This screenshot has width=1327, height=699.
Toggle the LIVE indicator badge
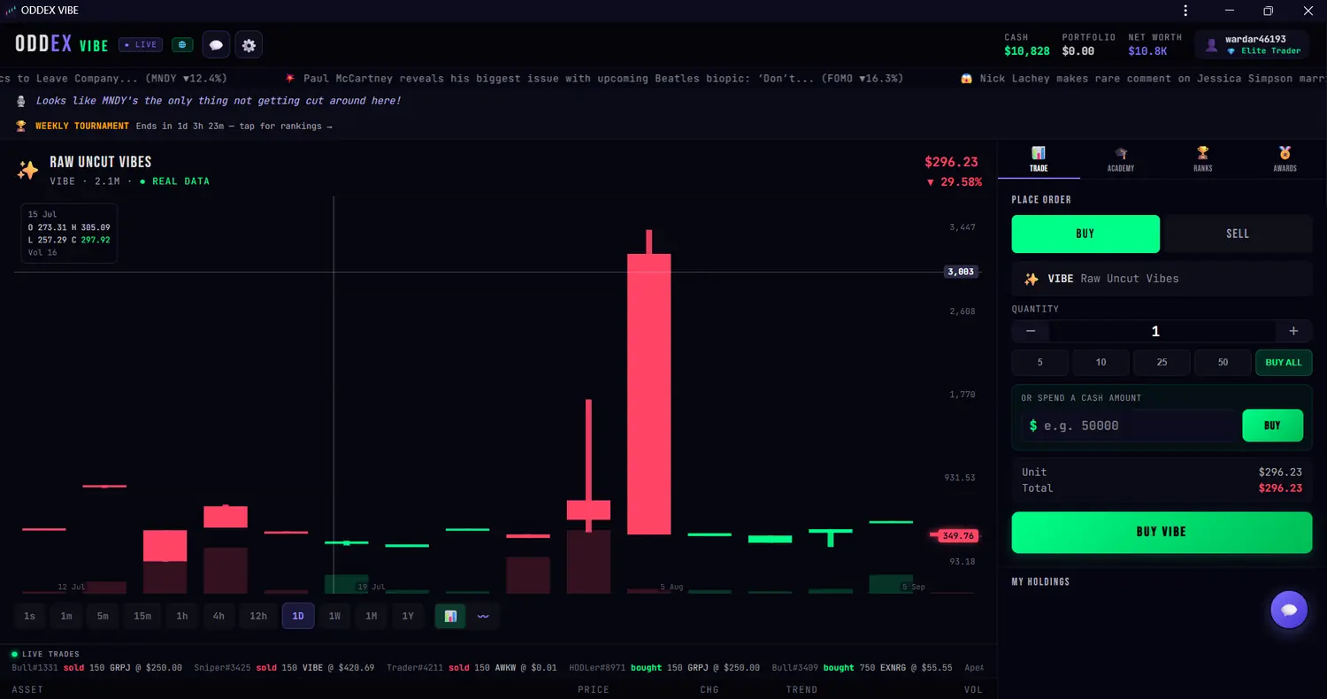tap(141, 44)
